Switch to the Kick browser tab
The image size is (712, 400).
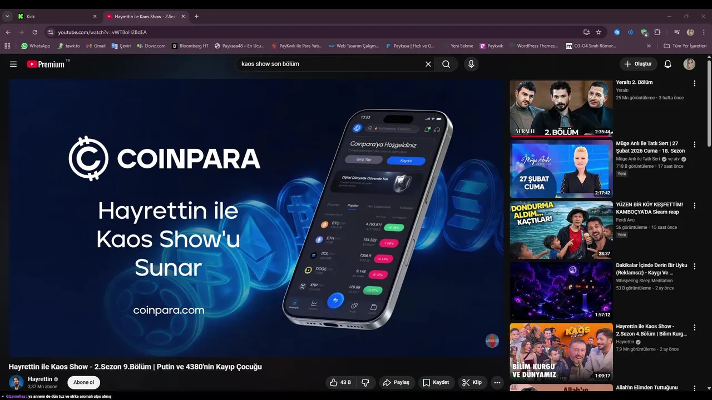pyautogui.click(x=56, y=17)
